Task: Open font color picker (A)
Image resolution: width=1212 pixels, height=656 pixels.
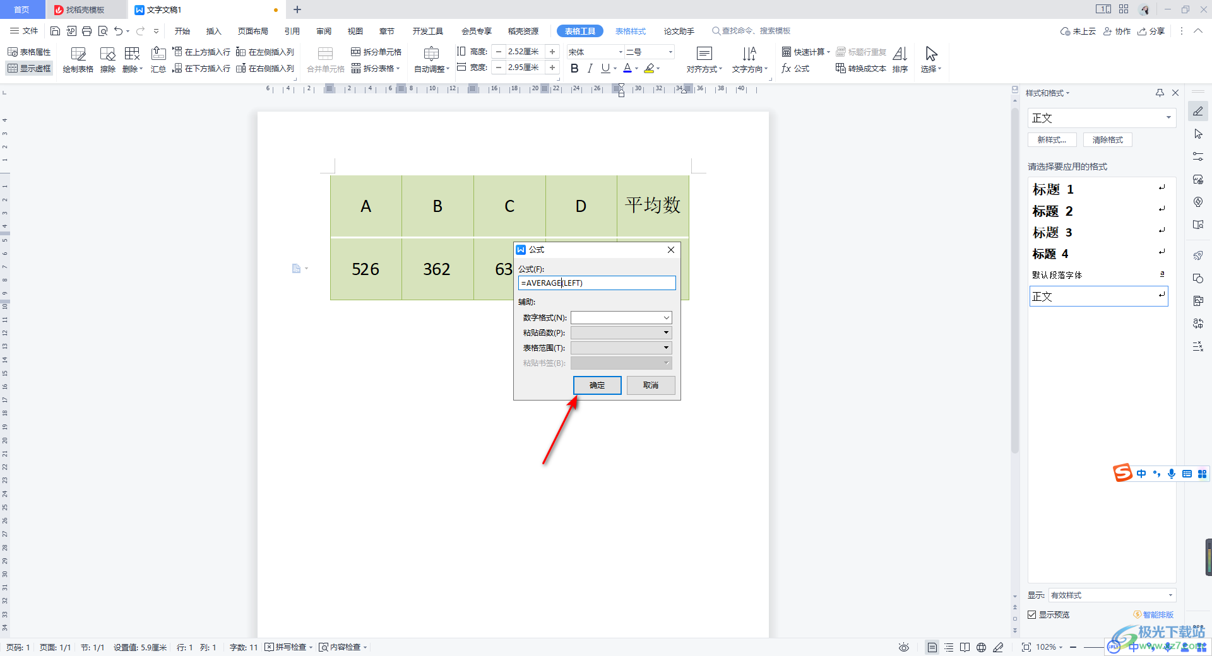Action: click(627, 68)
